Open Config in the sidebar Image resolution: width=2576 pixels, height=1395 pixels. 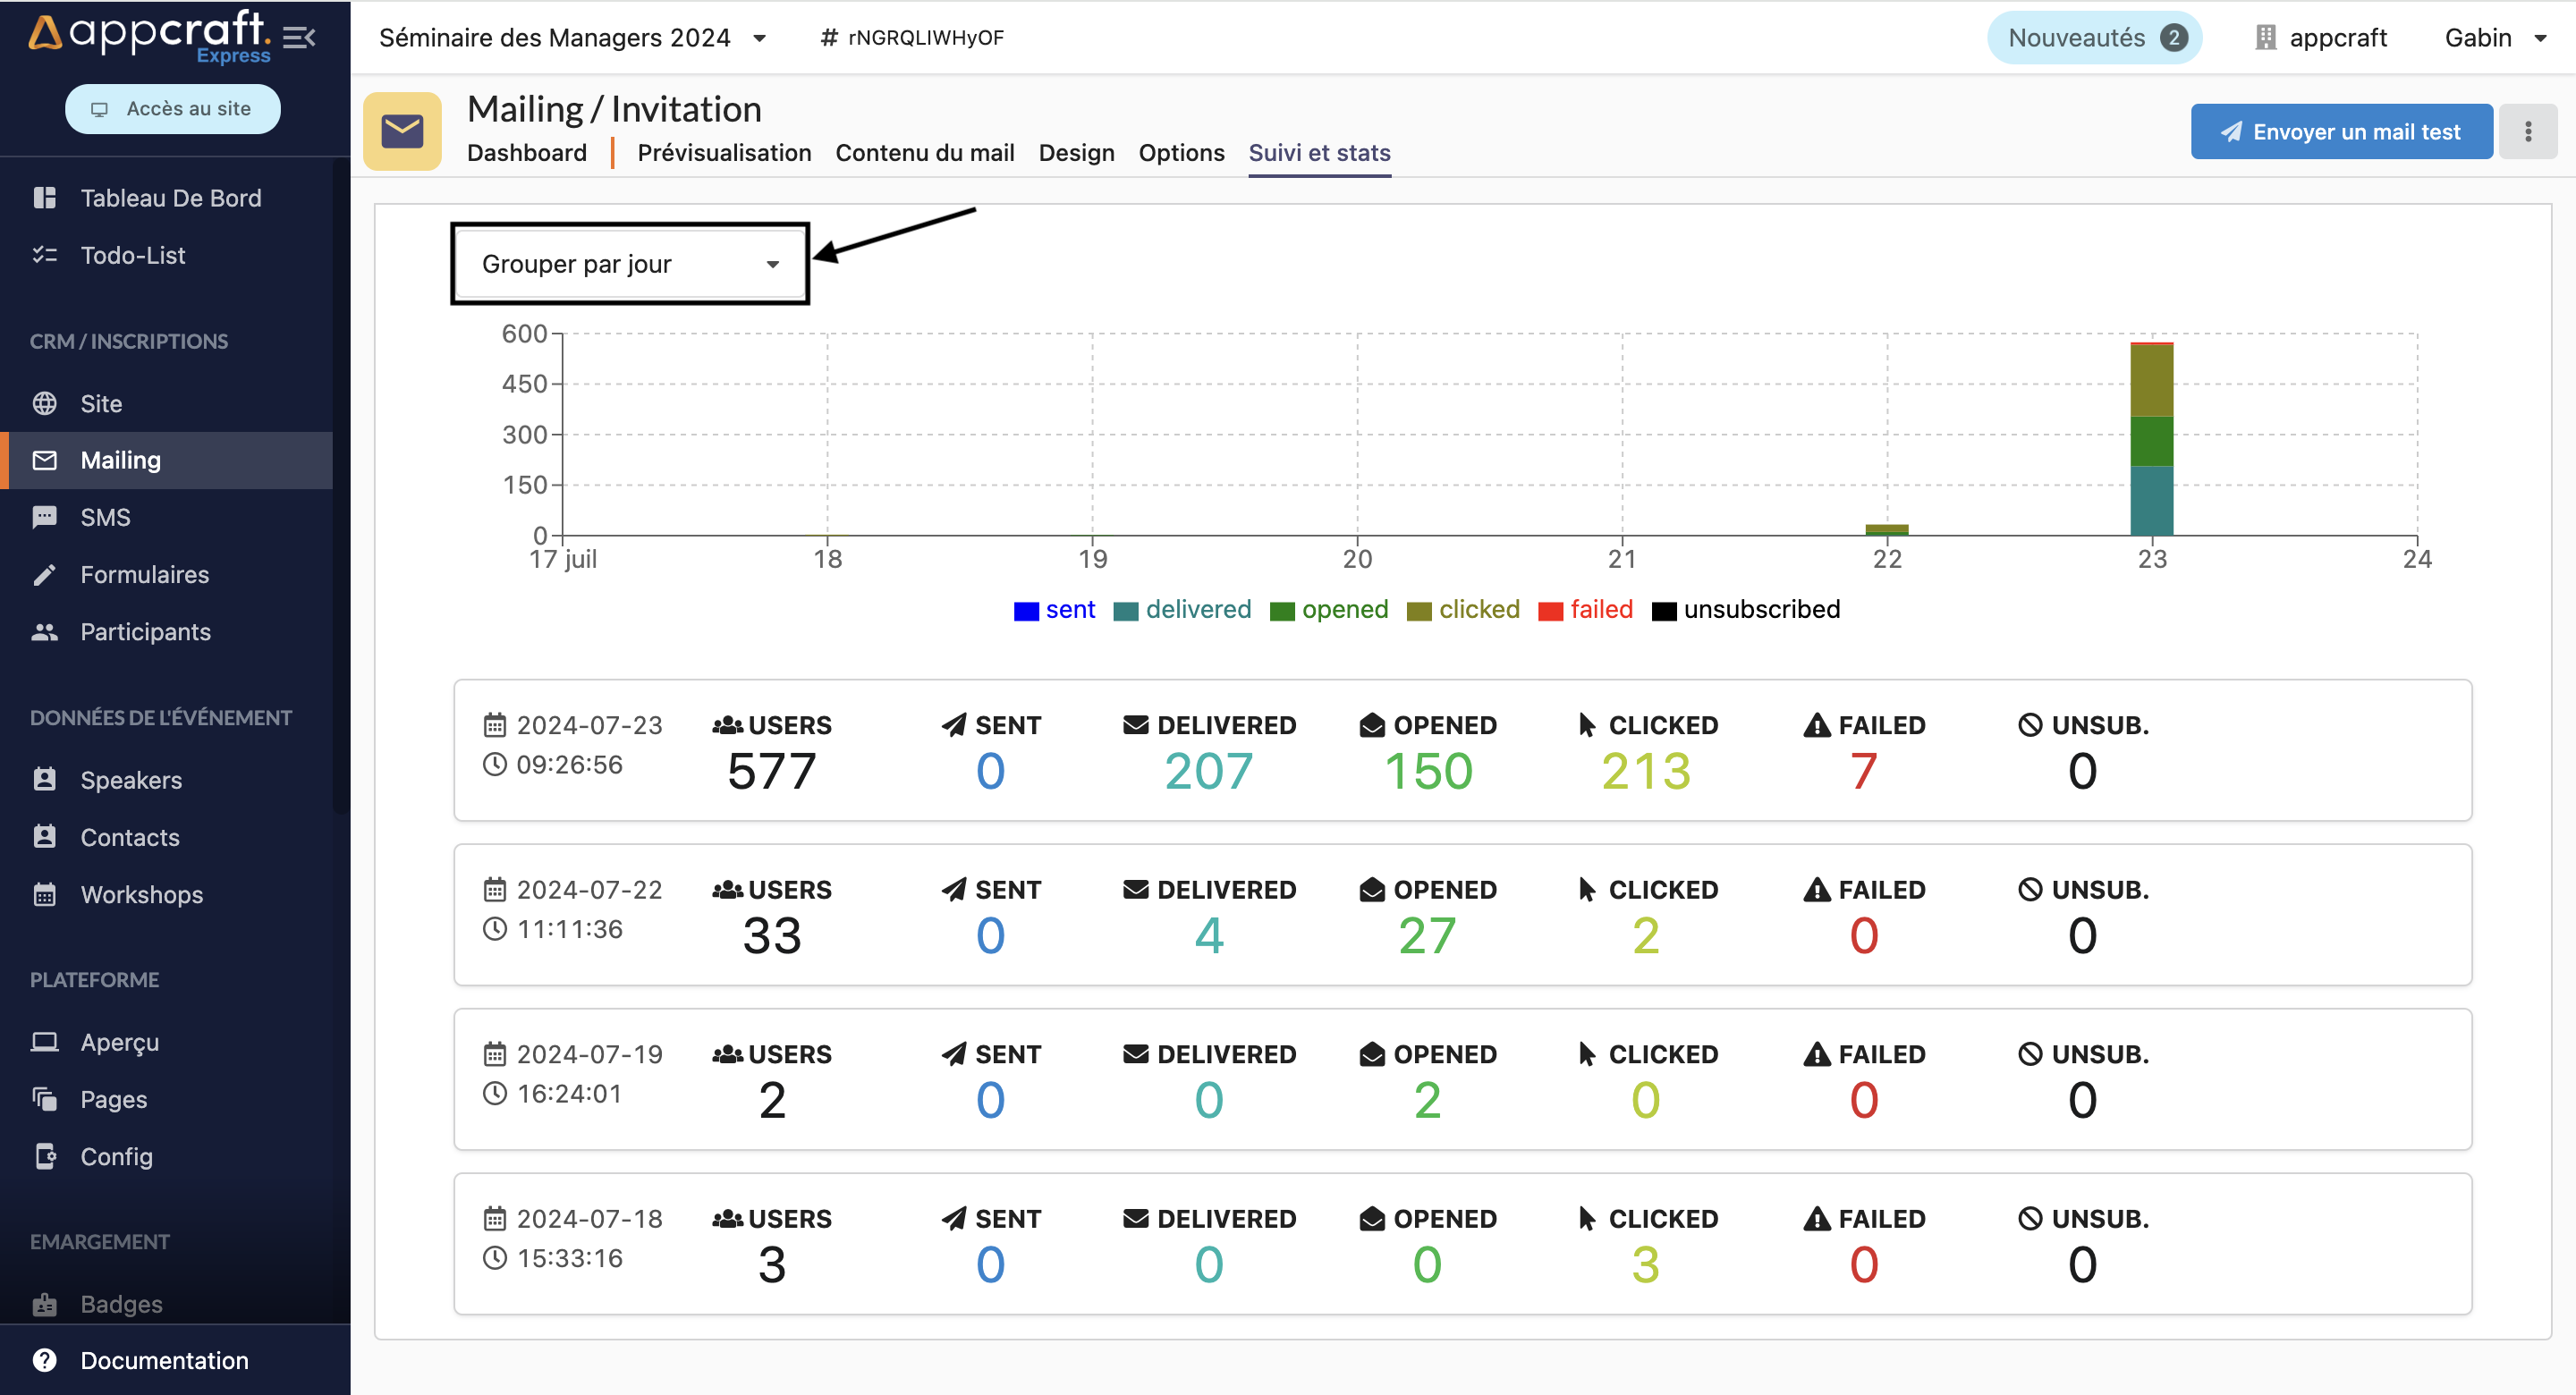116,1157
